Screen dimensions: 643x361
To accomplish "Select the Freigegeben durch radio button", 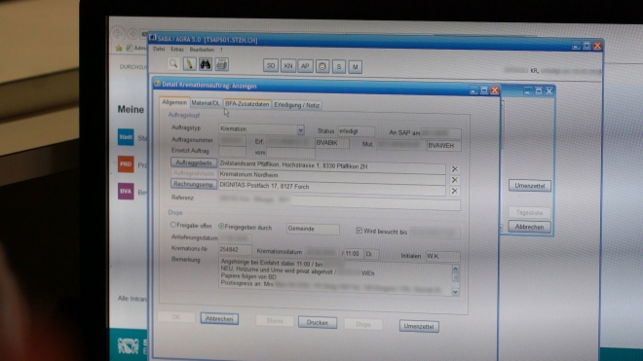I will click(221, 226).
